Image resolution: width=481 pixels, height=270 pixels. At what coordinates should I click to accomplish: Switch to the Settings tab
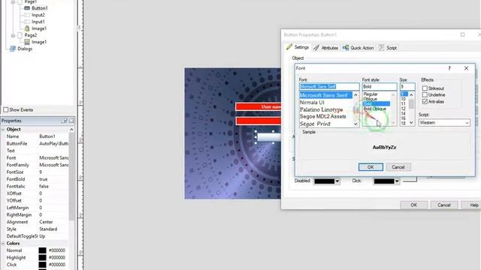tap(298, 47)
